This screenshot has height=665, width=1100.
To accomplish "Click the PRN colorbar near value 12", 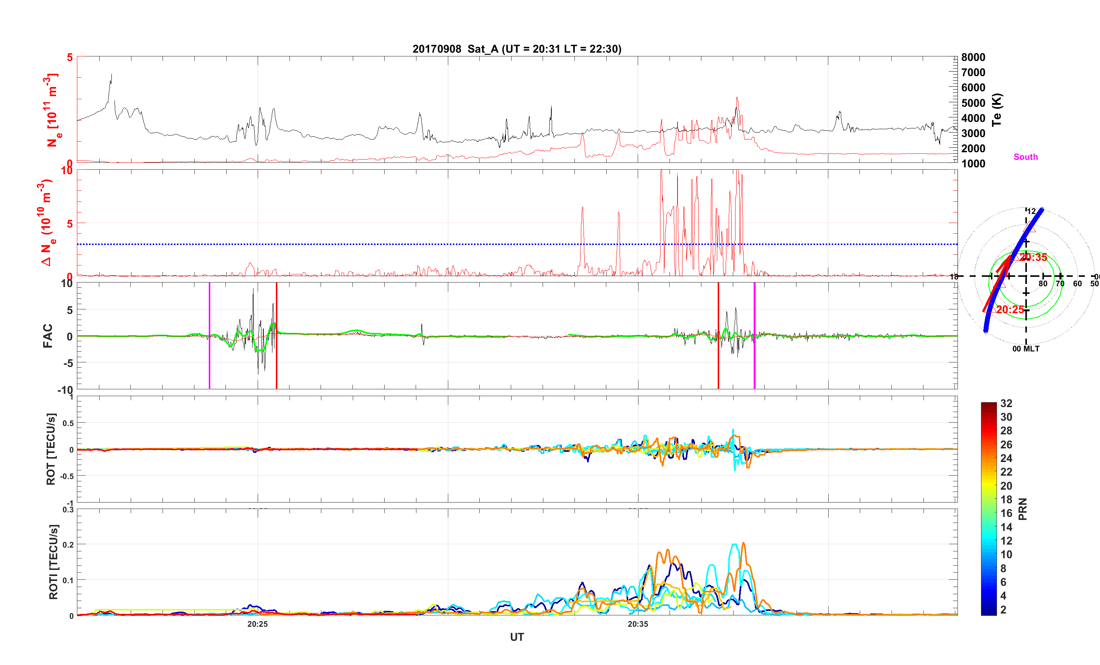I will click(988, 540).
